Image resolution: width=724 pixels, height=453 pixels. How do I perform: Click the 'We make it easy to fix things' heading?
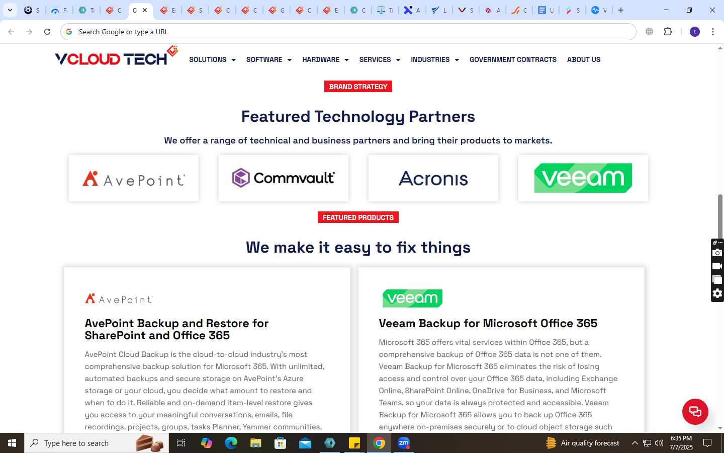[358, 247]
